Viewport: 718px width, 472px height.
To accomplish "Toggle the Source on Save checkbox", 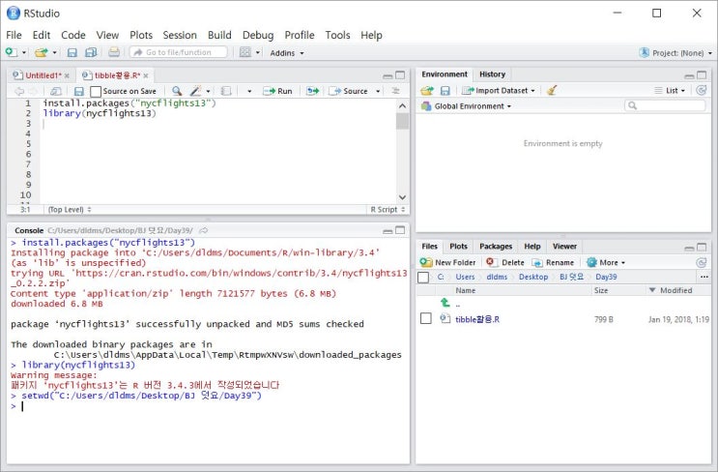I will (x=96, y=91).
